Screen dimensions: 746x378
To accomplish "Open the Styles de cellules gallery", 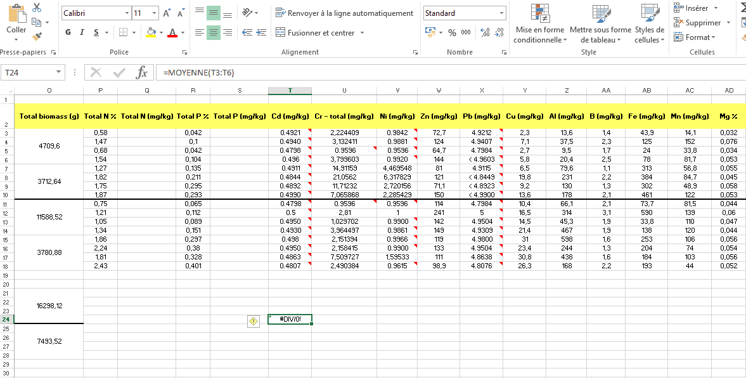I will [649, 25].
